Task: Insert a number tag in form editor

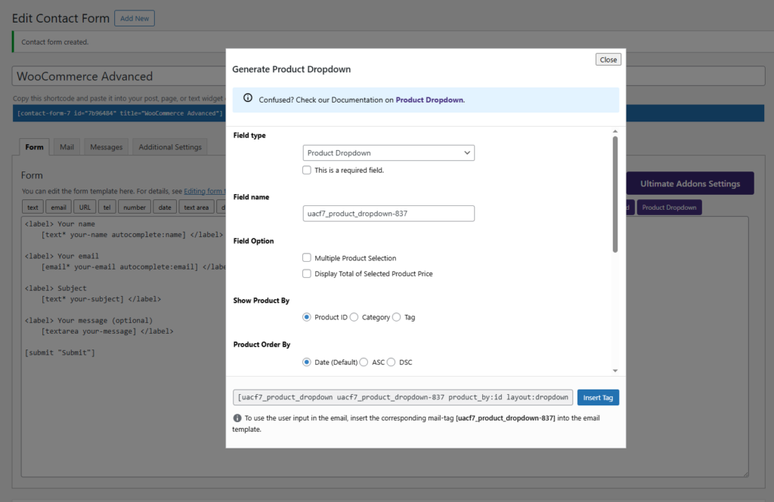Action: coord(135,208)
